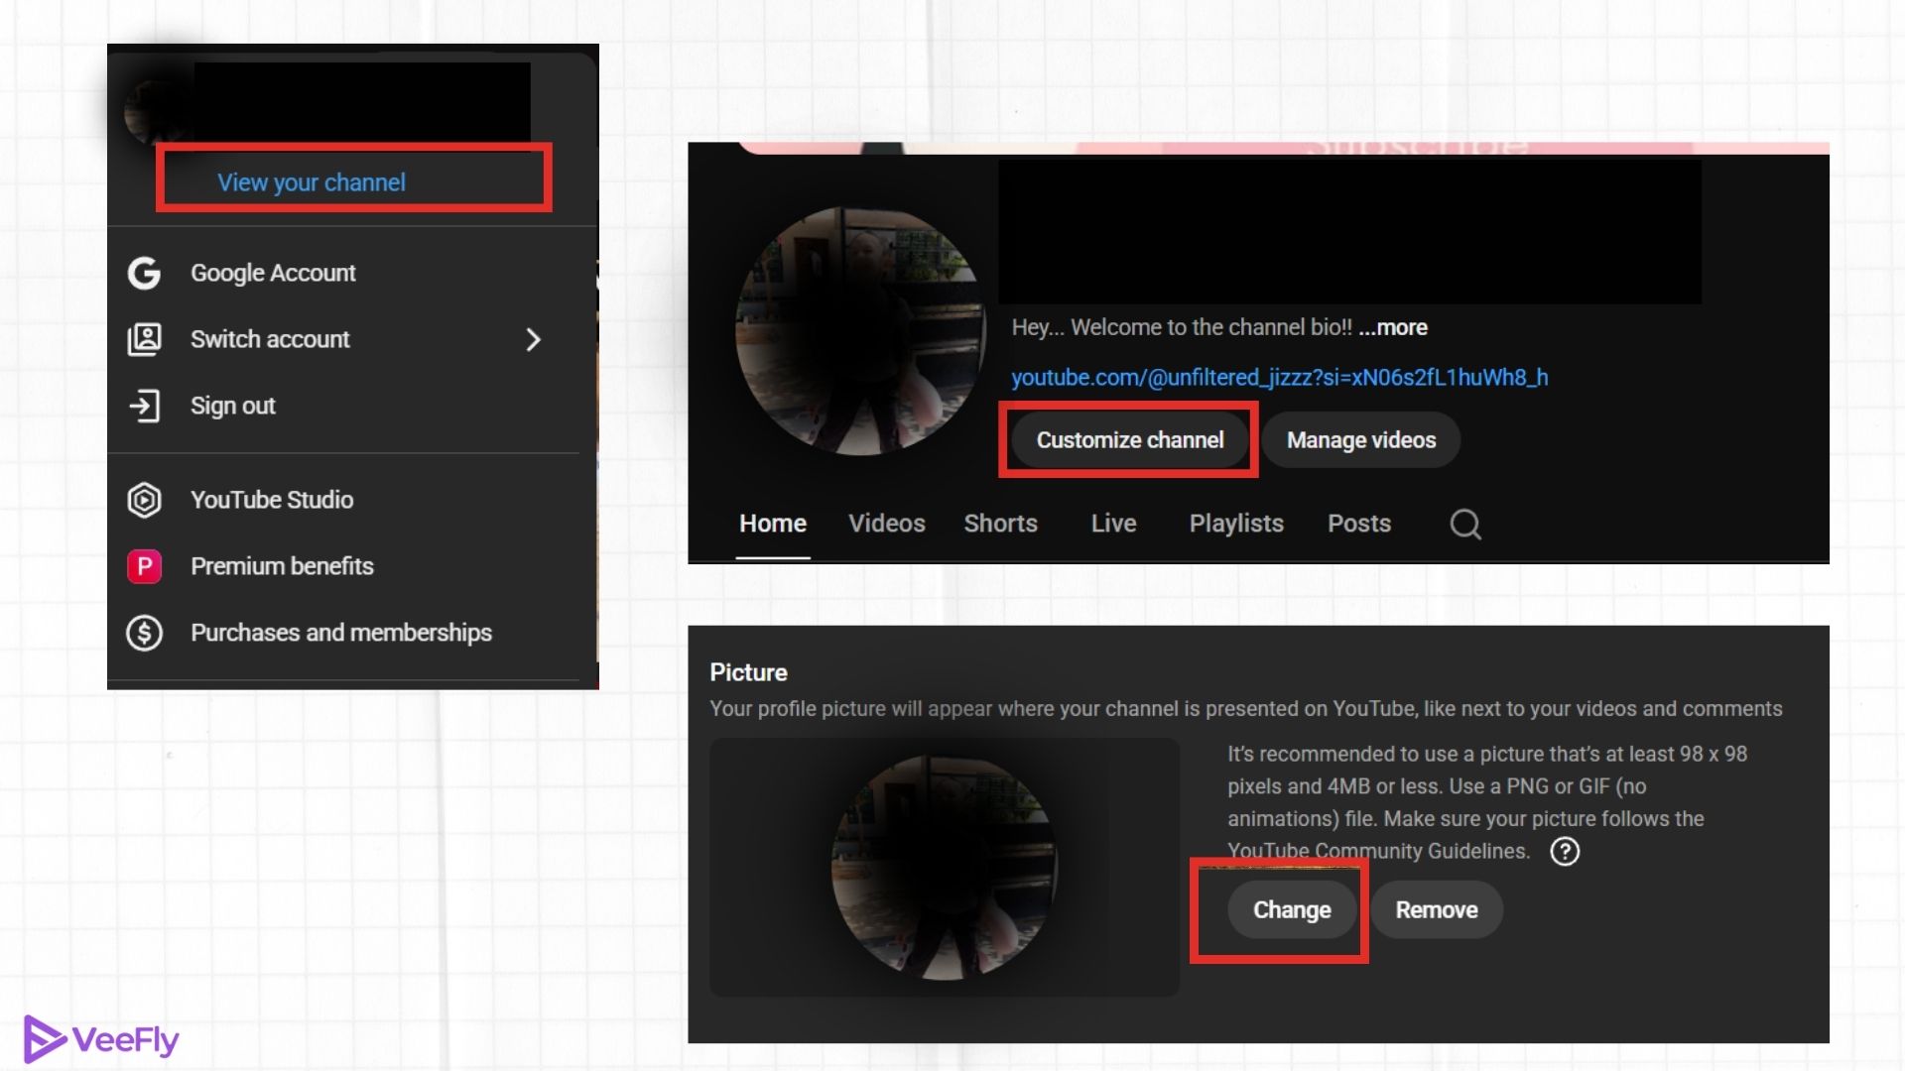
Task: Click the Sign out door icon
Action: pos(144,405)
